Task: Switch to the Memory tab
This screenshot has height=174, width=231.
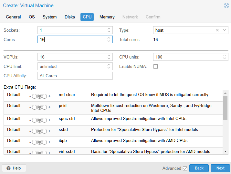Action: tap(107, 17)
